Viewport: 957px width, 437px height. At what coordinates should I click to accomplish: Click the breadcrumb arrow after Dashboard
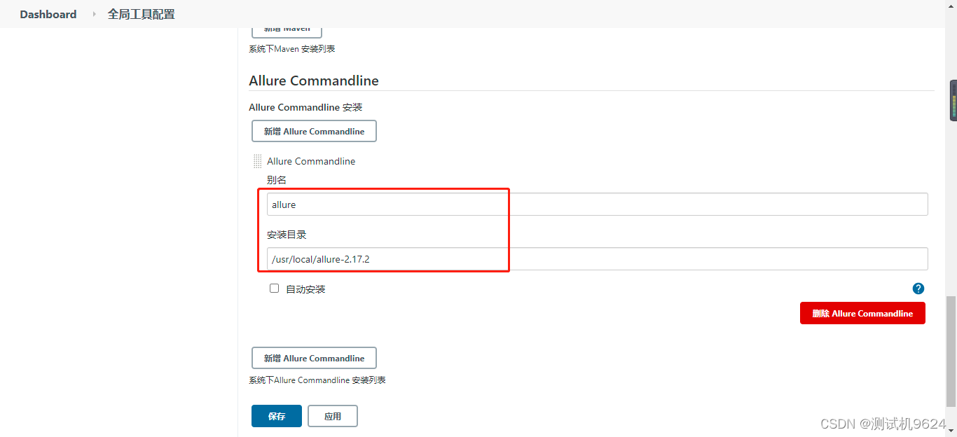click(94, 14)
